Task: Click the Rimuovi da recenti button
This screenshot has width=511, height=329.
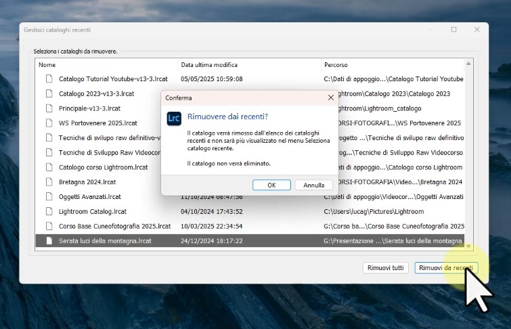Action: click(x=446, y=267)
